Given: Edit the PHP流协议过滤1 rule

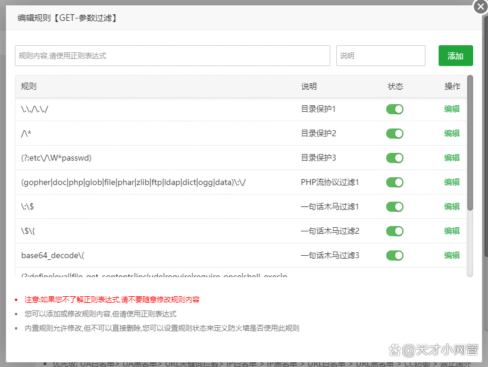Looking at the screenshot, I should (x=452, y=182).
